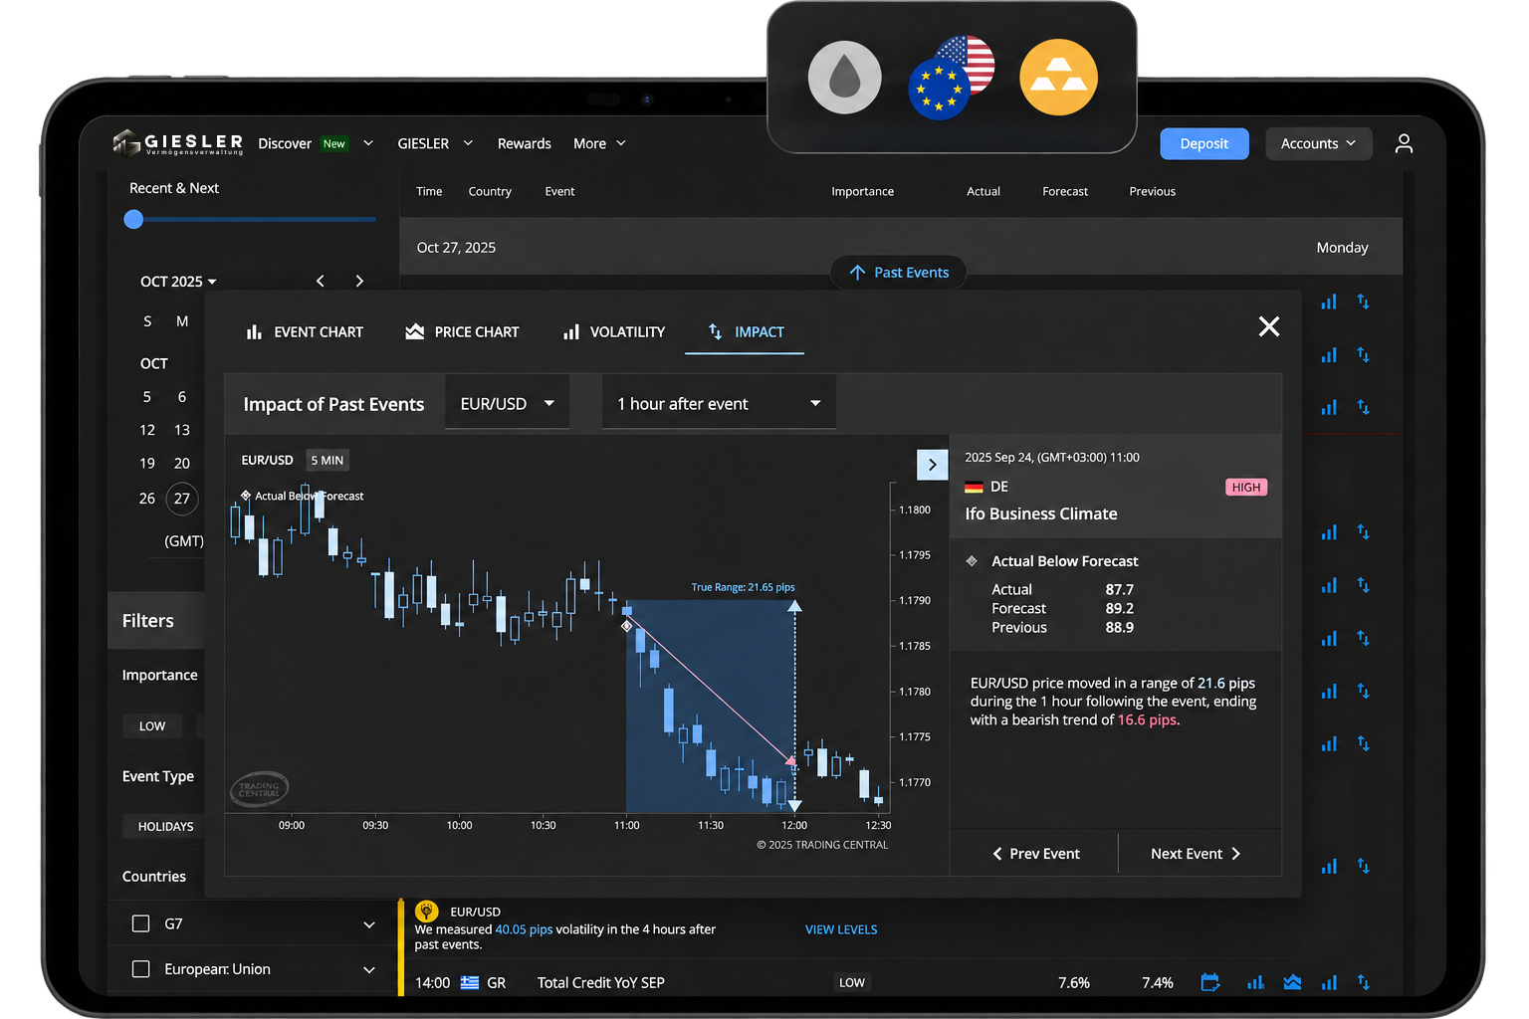Expand chart with right arrow button
The image size is (1529, 1019).
(932, 465)
